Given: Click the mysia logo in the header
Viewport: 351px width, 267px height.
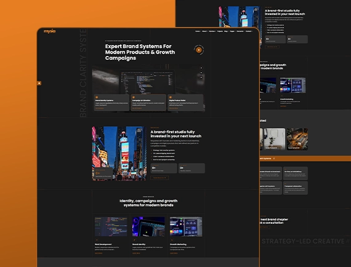Looking at the screenshot, I should 49,31.
